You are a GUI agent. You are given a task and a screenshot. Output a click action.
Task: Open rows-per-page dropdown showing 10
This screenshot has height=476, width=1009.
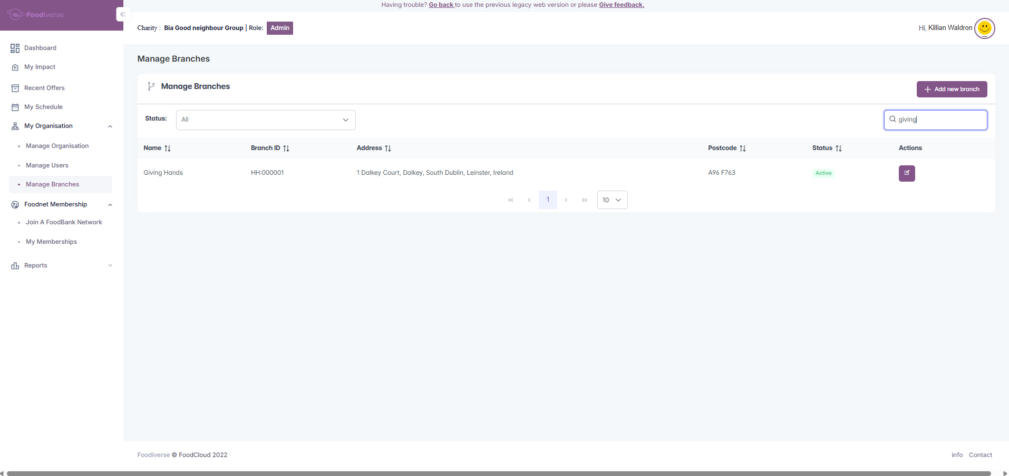click(x=612, y=200)
